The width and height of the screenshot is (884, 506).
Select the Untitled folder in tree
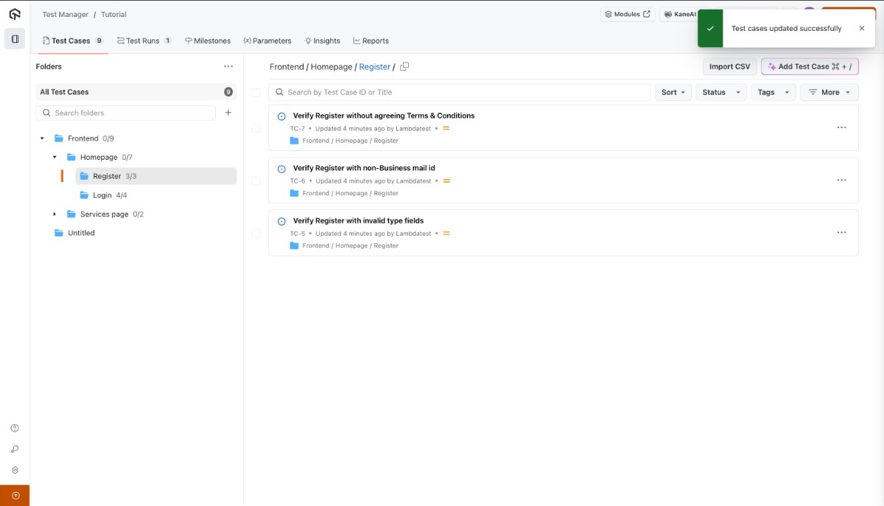coord(81,233)
